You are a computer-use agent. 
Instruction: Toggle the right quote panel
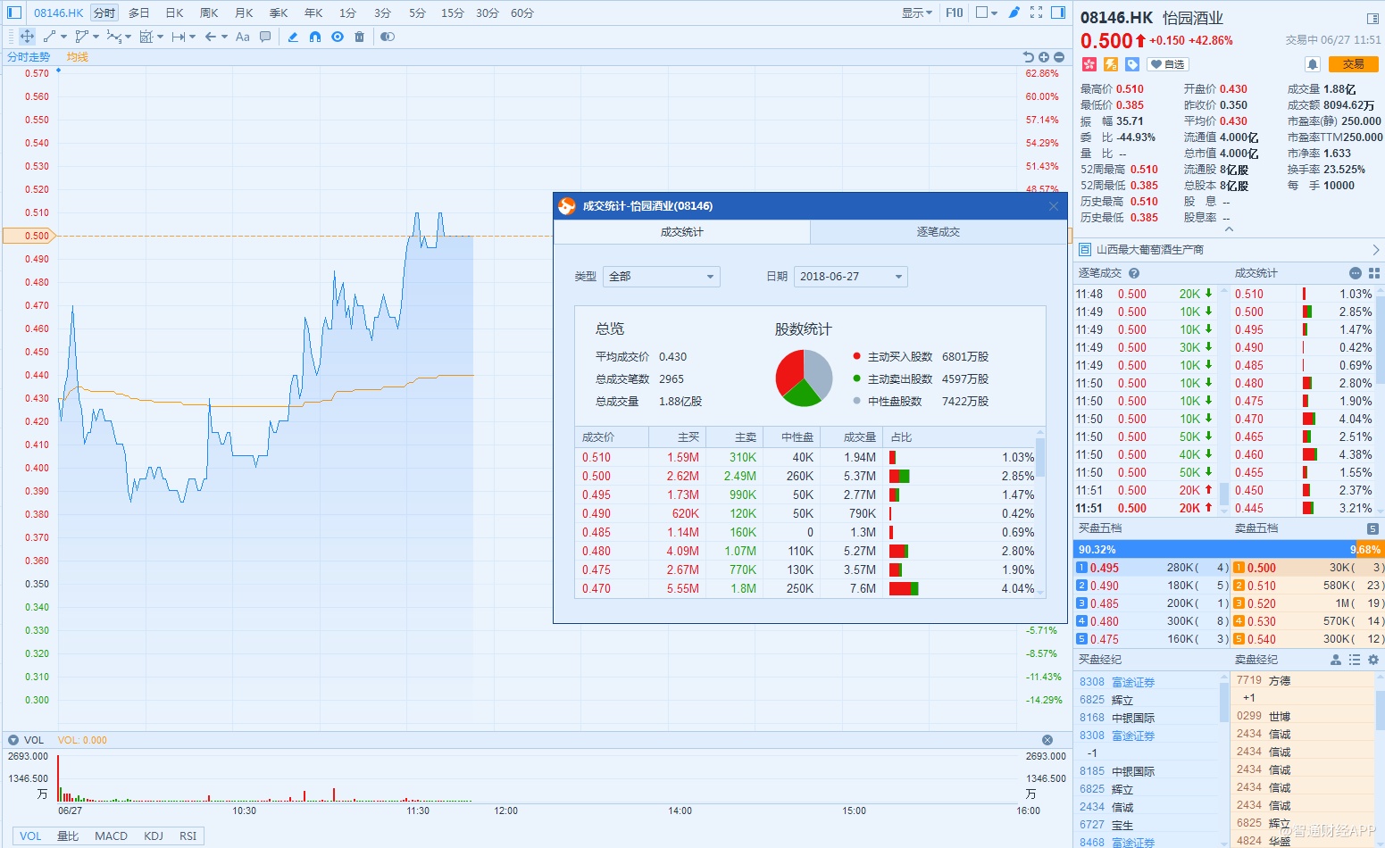1058,12
